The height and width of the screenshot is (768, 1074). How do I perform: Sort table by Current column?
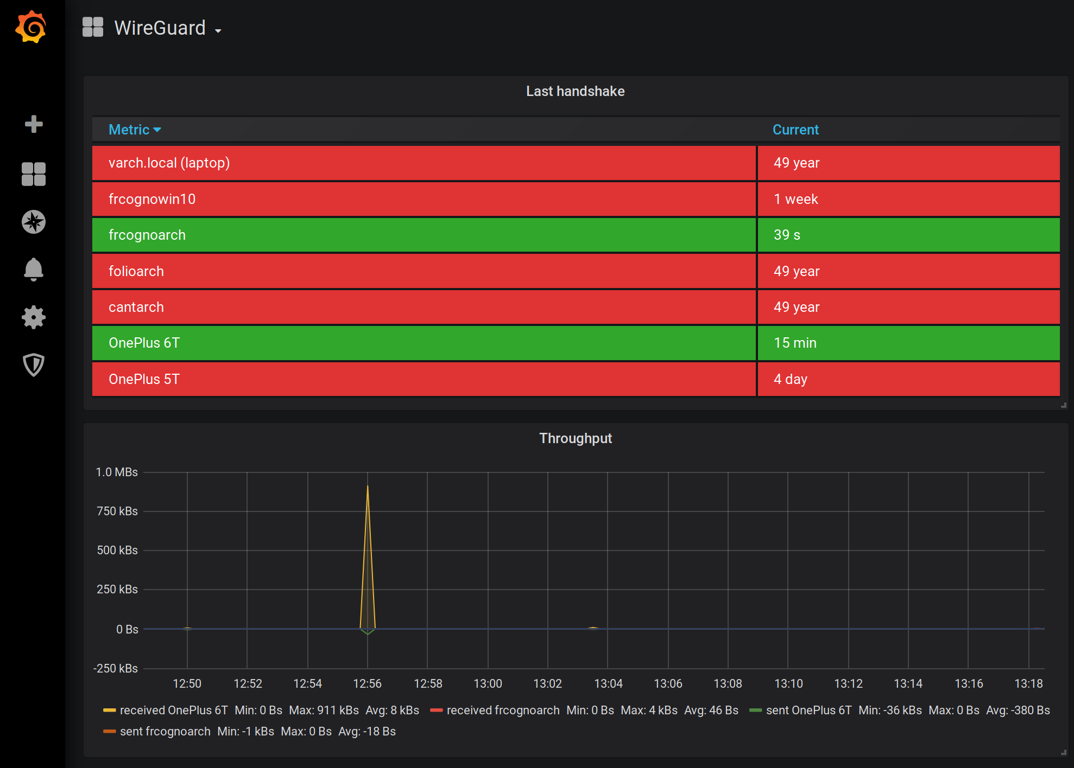point(795,130)
